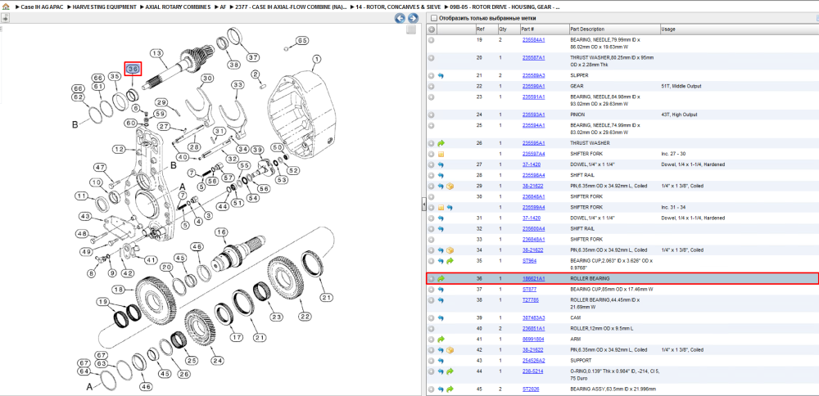Select callout 16 on the shaft

pos(221,232)
